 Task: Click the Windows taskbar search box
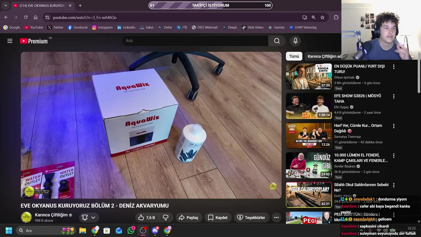[x=46, y=230]
